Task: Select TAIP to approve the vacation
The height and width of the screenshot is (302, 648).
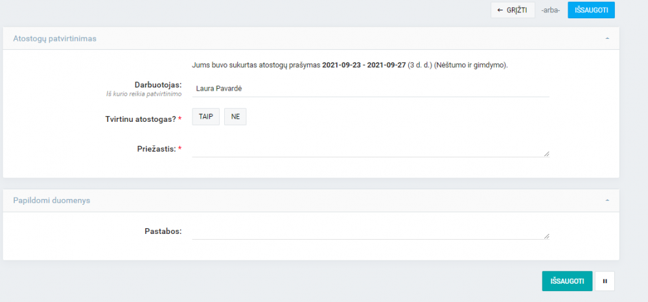Action: point(205,117)
